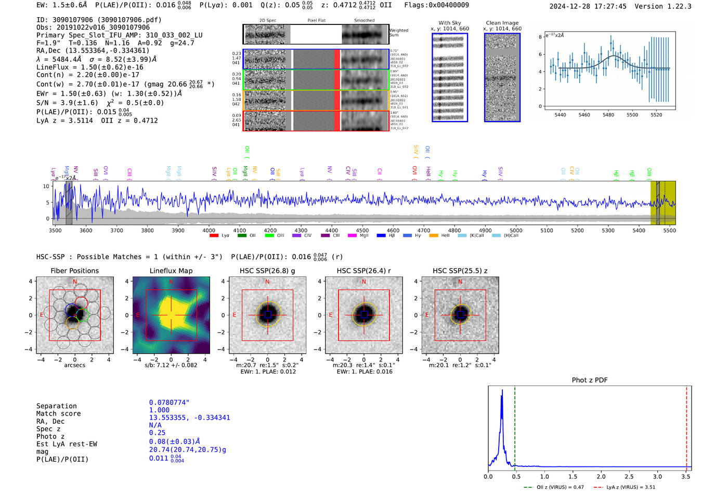Click the emission line fit plot peak near 5480
Viewport: 728px width, 495px height.
click(x=614, y=56)
